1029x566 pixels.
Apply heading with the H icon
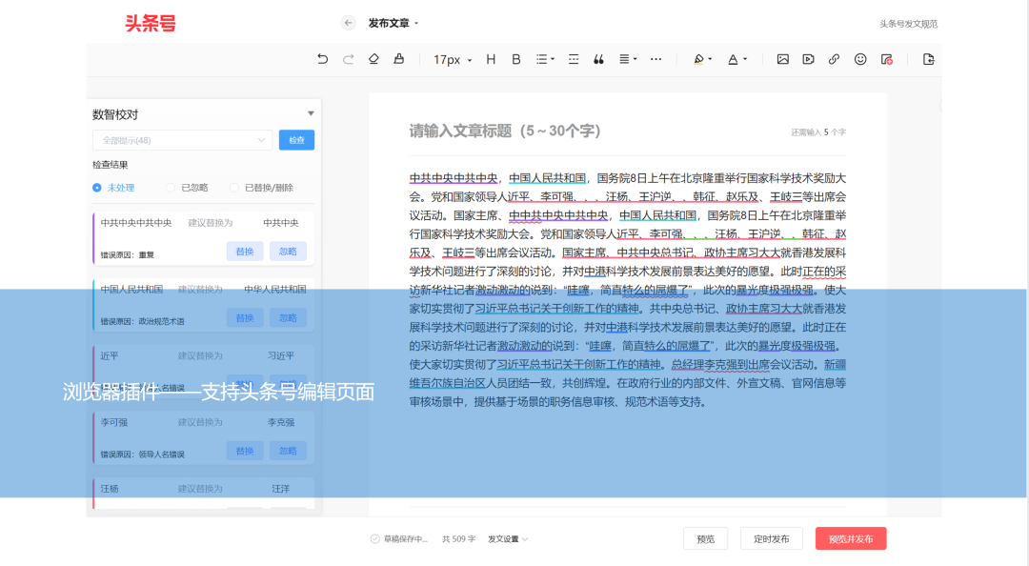[491, 59]
